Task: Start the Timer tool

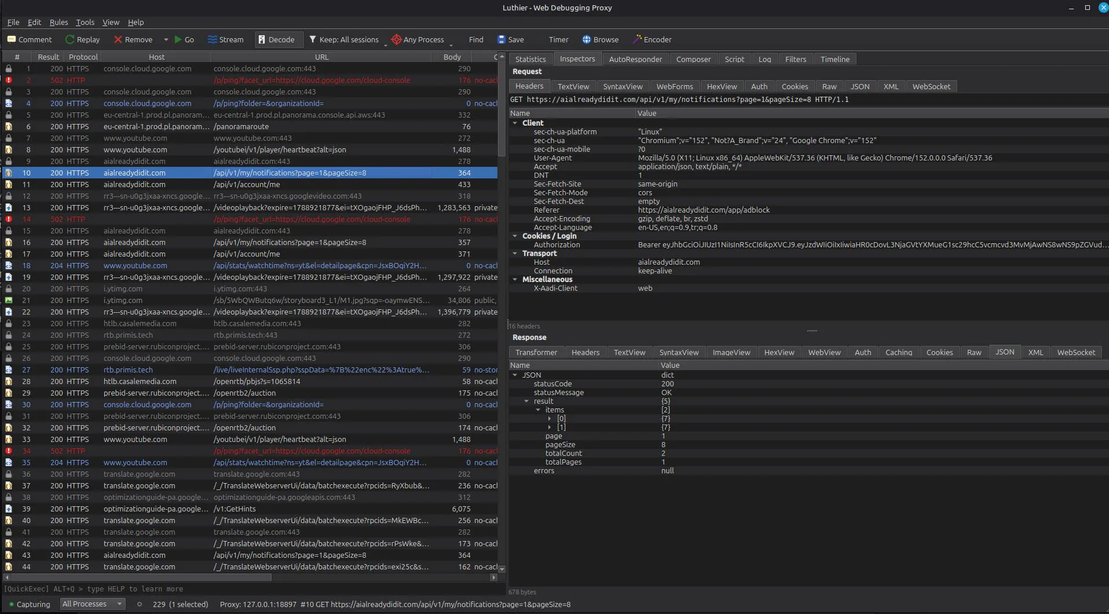Action: point(558,39)
